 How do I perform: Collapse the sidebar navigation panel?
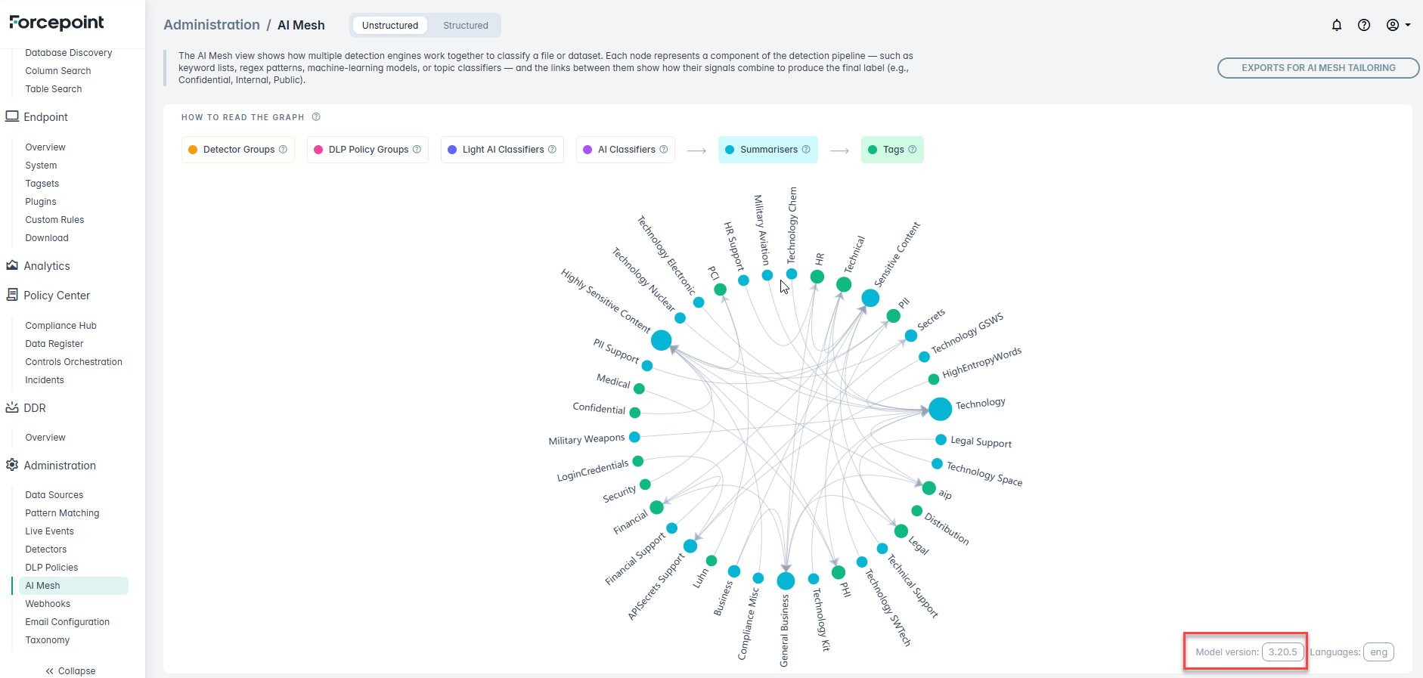click(x=70, y=670)
